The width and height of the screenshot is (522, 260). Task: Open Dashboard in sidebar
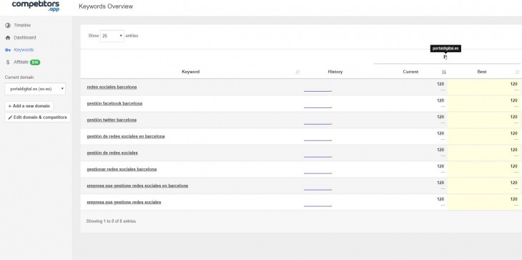tap(24, 38)
